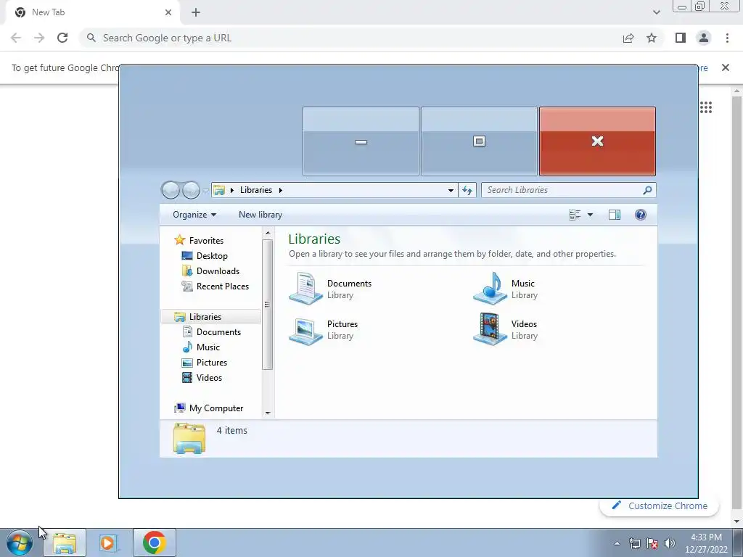The image size is (743, 557).
Task: Open the Organize dropdown menu
Action: (194, 215)
